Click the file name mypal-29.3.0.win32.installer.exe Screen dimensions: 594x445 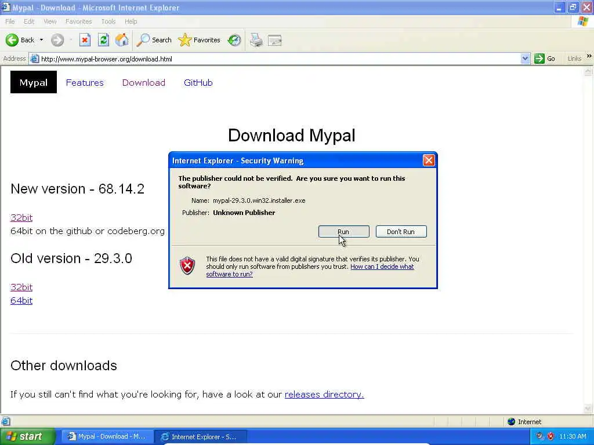(x=259, y=200)
